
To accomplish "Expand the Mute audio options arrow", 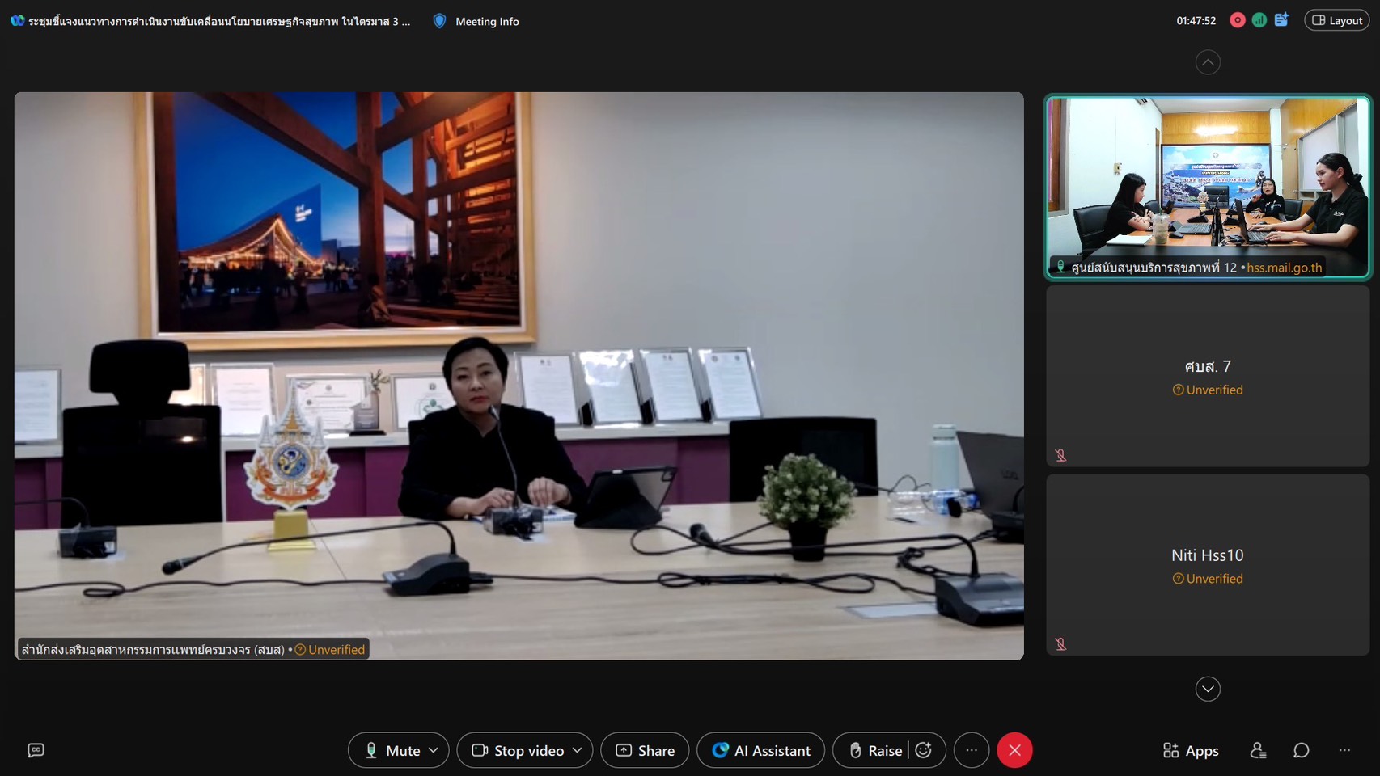I will tap(434, 750).
